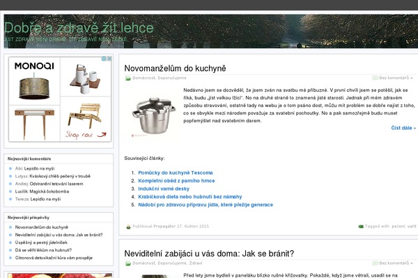Open site title Dobře a zdravě žít lehce
Image resolution: width=418 pixels, height=278 pixels.
click(x=79, y=28)
